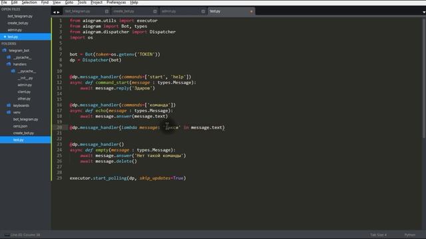The width and height of the screenshot is (426, 239).
Task: Click the Line and Column status text
Action: click(x=25, y=234)
